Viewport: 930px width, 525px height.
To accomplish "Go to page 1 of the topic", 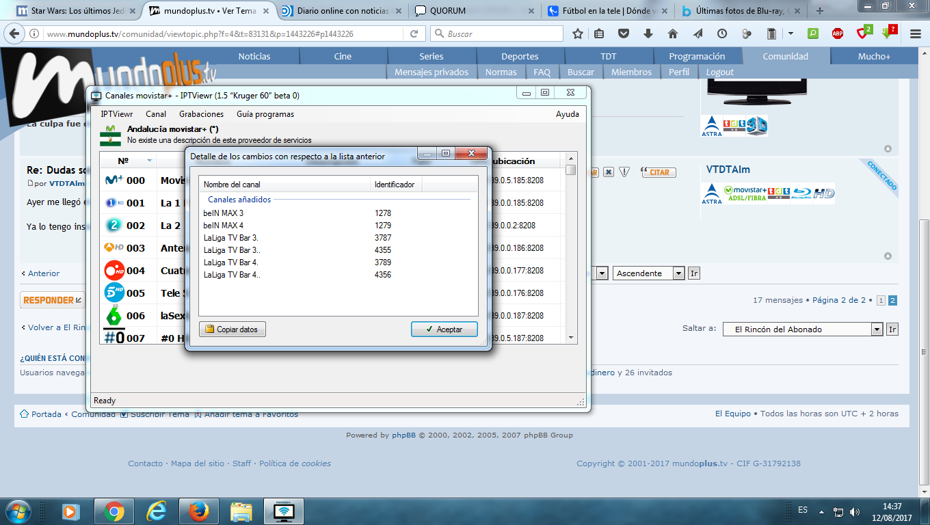I will tap(881, 300).
